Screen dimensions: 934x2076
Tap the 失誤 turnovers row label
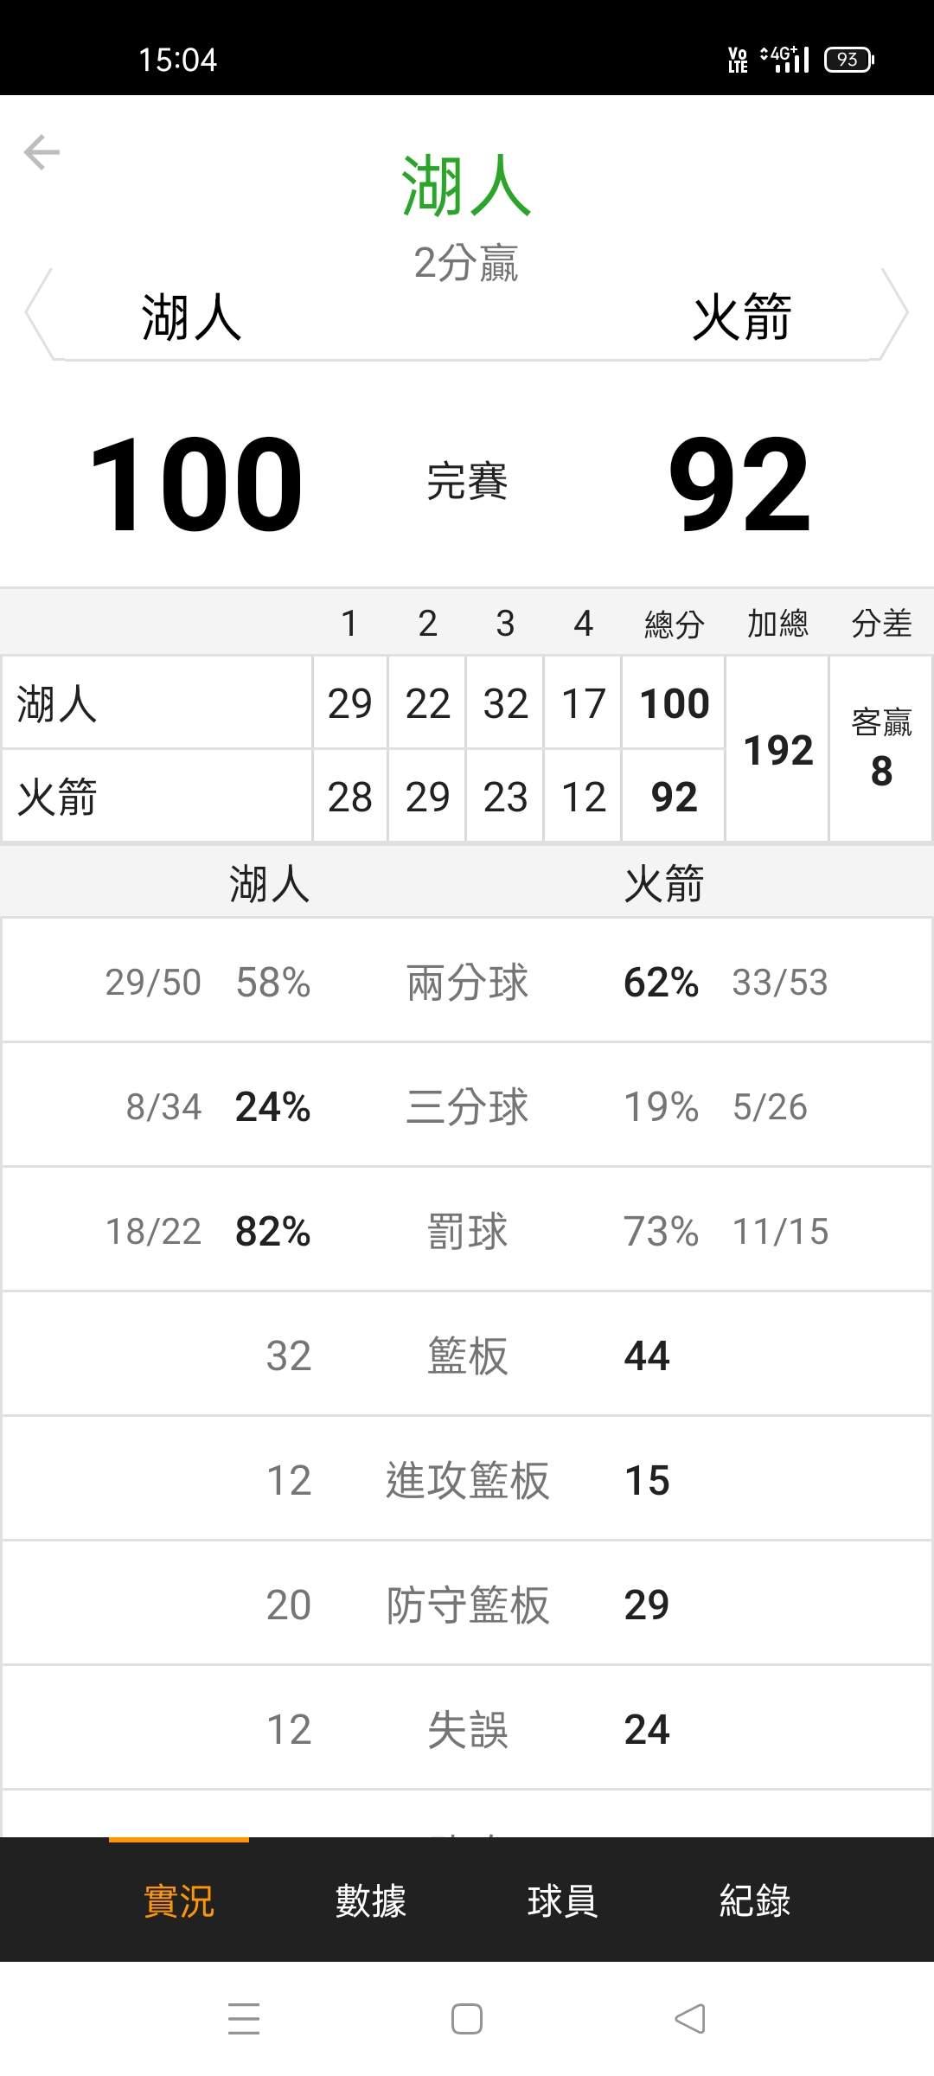[467, 1730]
